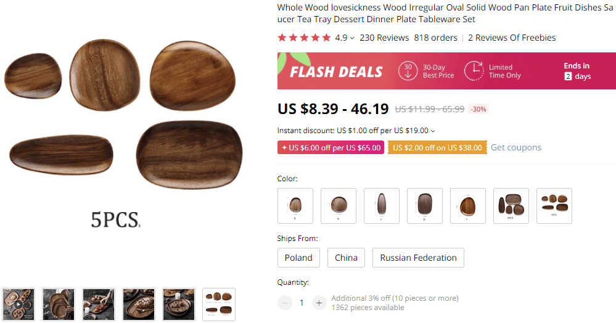Screen dimensions: 616x323
Task: Select plate style A color swatch
Action: pyautogui.click(x=295, y=205)
